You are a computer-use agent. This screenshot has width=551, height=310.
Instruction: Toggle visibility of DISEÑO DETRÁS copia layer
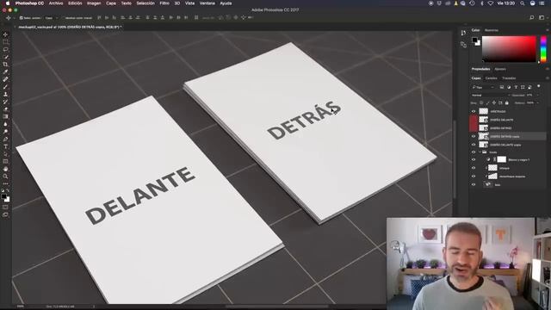[474, 136]
